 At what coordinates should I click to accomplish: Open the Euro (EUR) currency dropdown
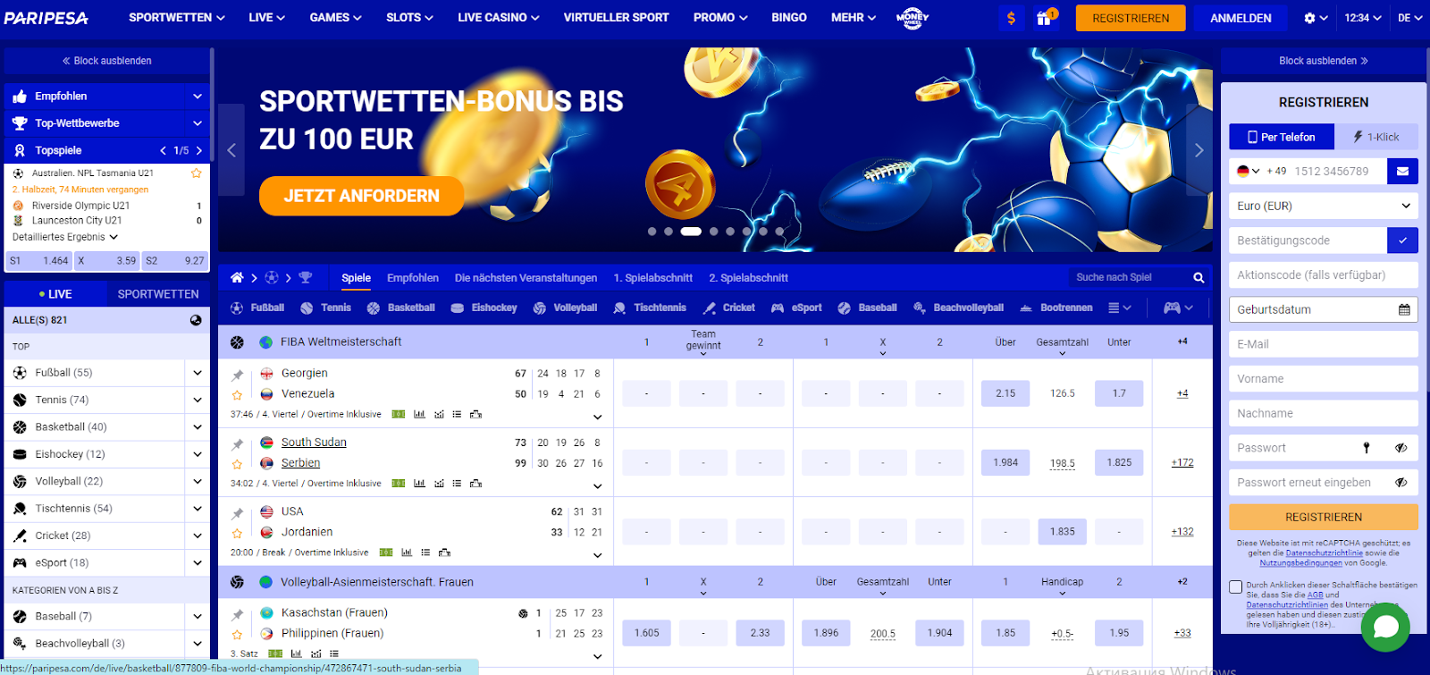click(x=1324, y=206)
